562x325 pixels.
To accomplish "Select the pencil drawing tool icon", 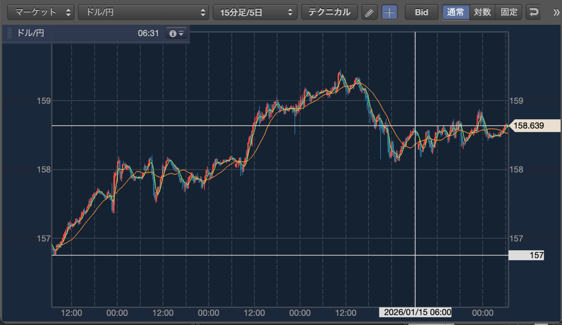I will (370, 13).
